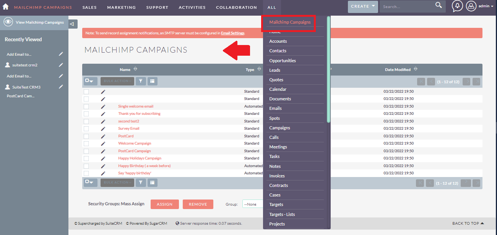
Task: Open the Marketing menu
Action: tap(122, 7)
